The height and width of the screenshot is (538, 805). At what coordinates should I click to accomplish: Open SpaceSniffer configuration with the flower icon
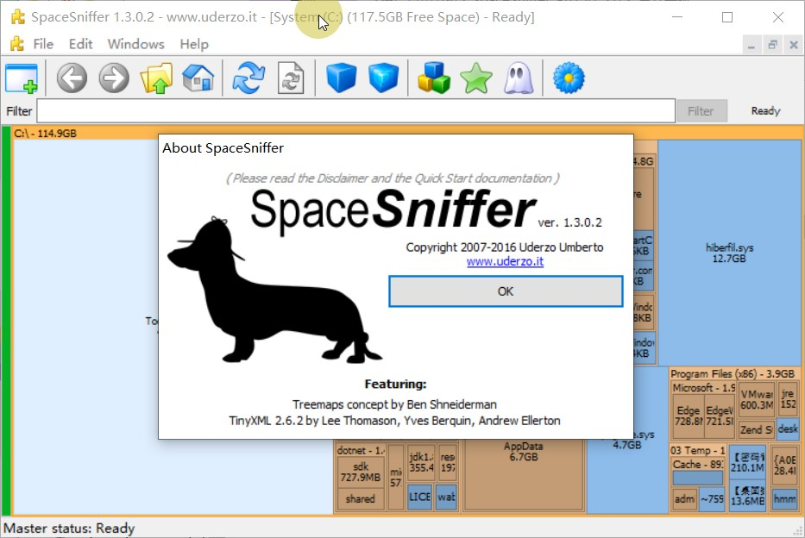567,78
